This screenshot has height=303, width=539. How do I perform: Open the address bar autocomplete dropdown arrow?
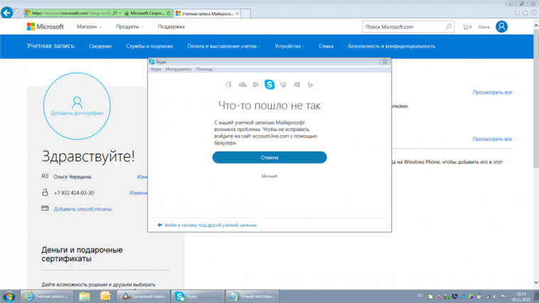[x=121, y=13]
